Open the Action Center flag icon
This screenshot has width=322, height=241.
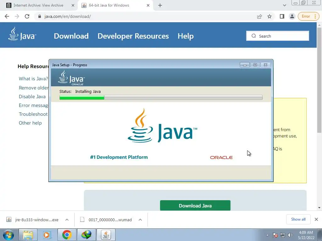tap(275, 235)
